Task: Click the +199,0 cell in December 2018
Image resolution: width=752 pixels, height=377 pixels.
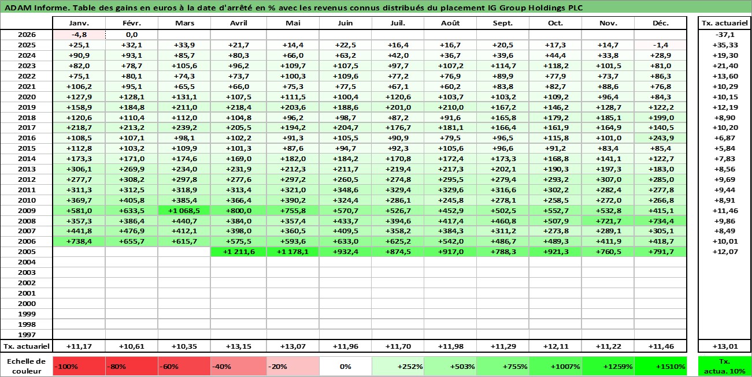Action: (x=661, y=117)
